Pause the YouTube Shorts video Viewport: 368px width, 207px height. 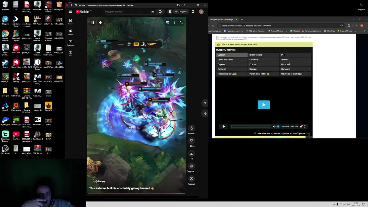point(93,22)
